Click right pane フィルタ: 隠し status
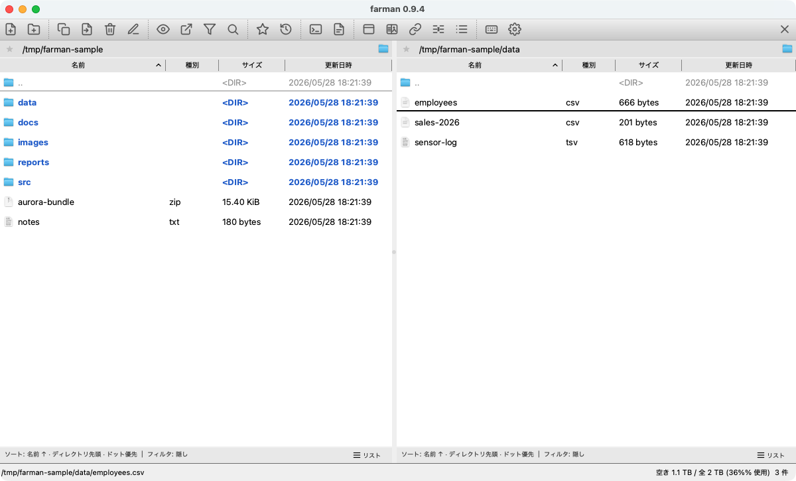Viewport: 796px width, 481px height. point(564,454)
